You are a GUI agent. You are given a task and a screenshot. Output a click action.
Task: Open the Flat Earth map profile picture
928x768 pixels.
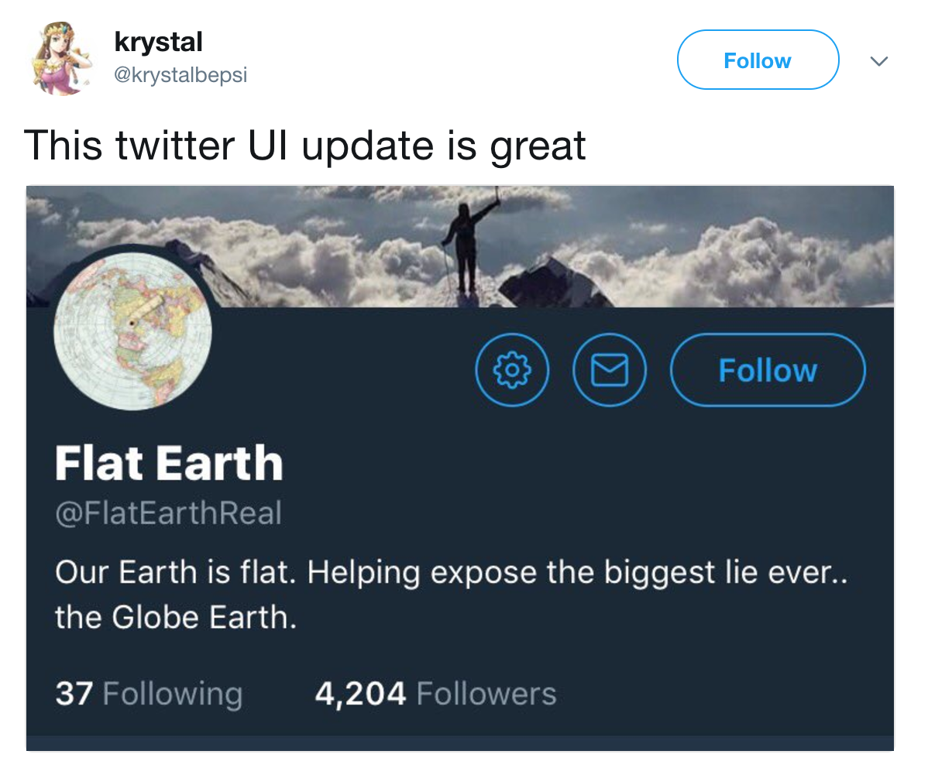tap(132, 330)
